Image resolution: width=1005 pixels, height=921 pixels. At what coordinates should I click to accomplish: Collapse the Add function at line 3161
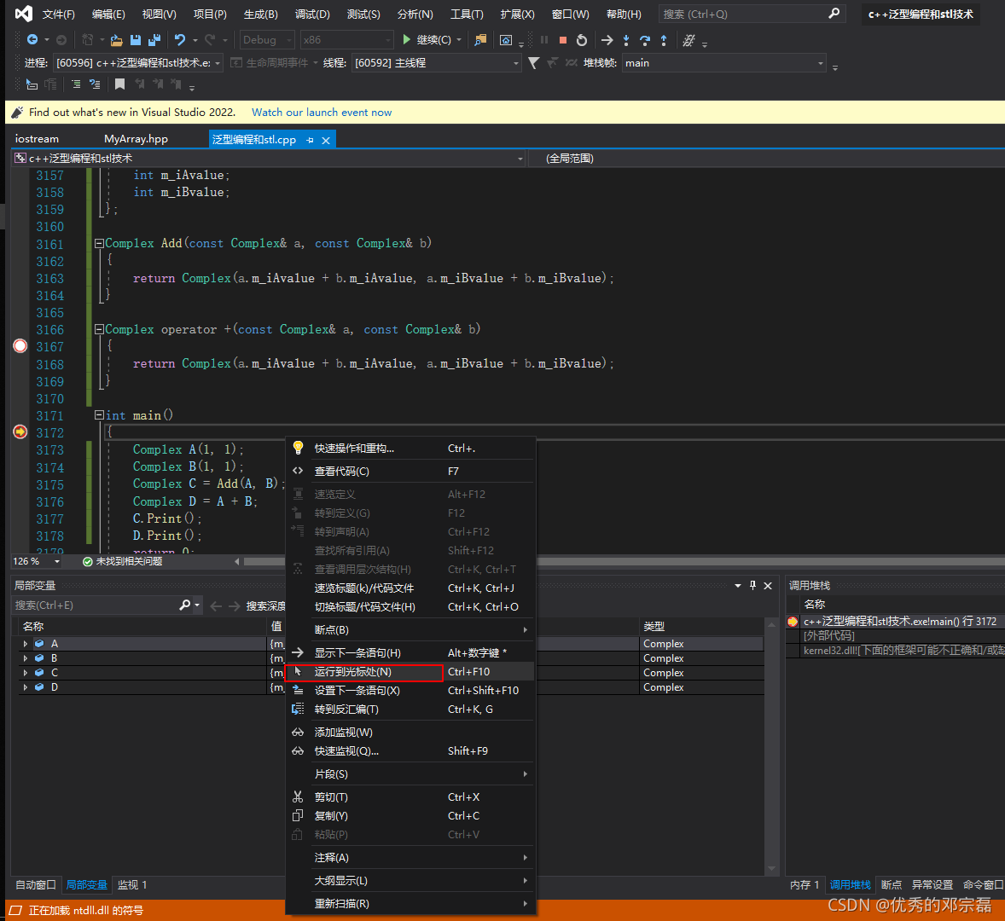coord(99,243)
